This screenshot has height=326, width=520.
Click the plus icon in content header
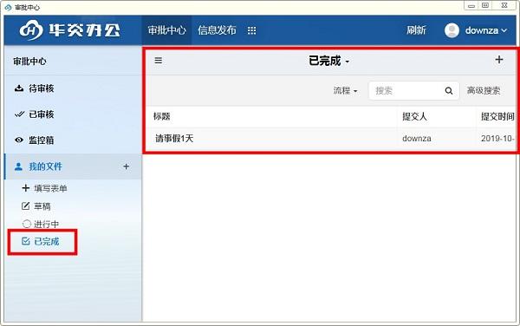pos(499,60)
